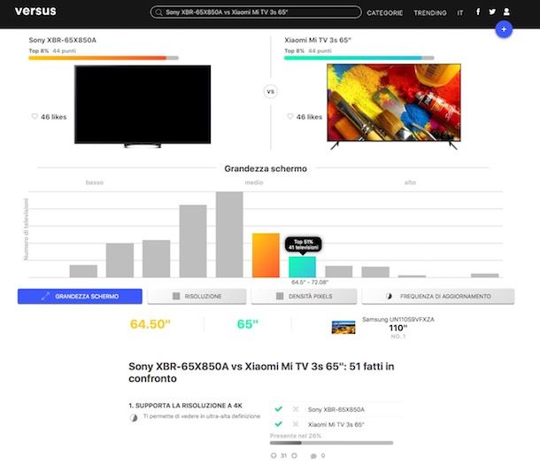
Task: Click the teal Xiaomi histogram bar
Action: pyautogui.click(x=302, y=267)
